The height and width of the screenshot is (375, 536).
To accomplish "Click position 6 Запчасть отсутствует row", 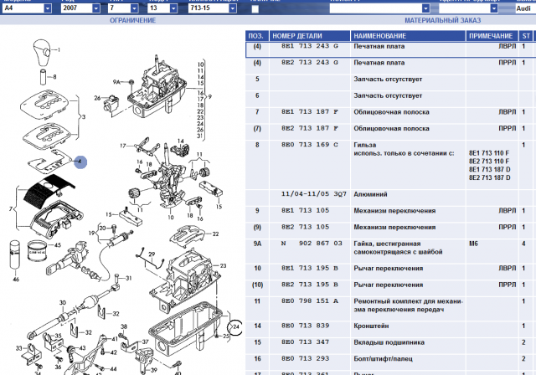I will click(x=388, y=95).
